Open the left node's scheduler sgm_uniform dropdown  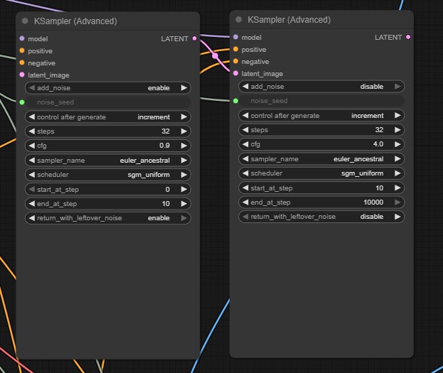pos(108,175)
